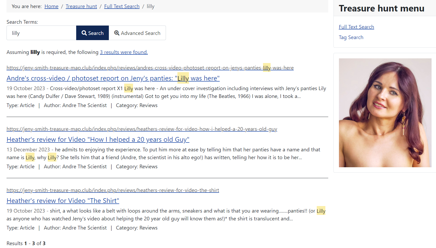Click the portrait photo in the sidebar

[x=385, y=113]
